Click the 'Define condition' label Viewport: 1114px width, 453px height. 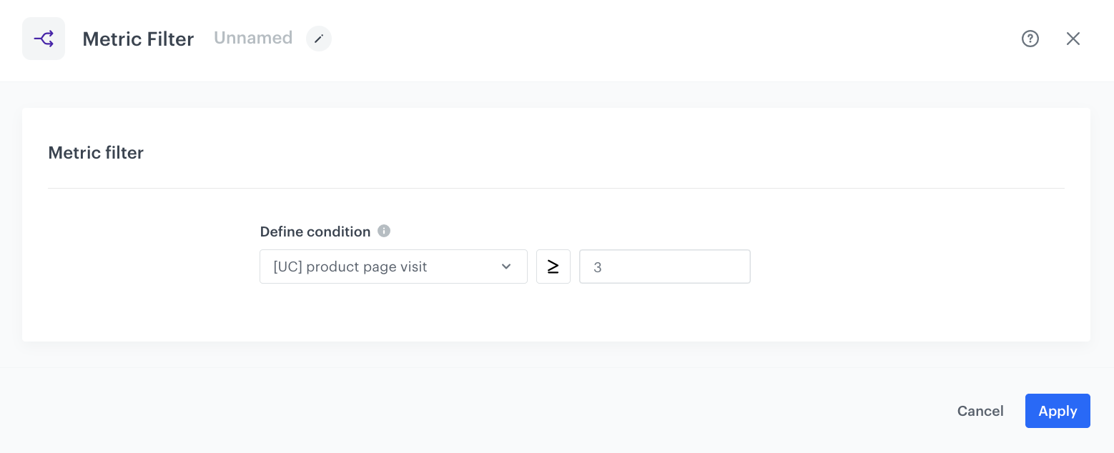point(315,232)
